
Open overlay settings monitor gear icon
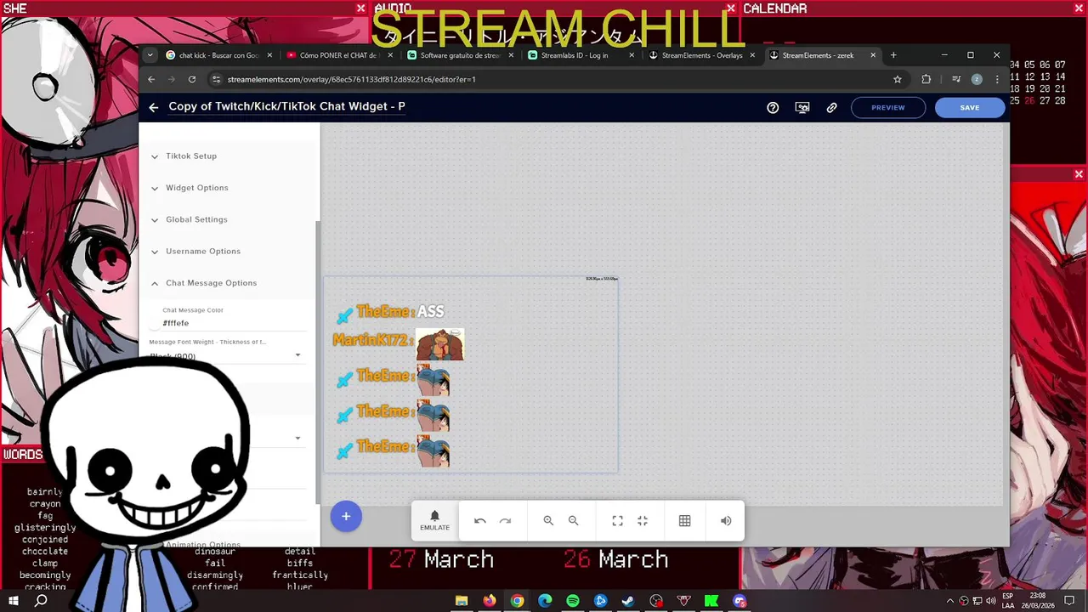802,108
